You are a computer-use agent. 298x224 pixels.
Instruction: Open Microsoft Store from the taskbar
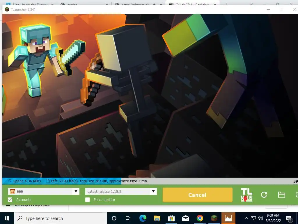coord(171,218)
